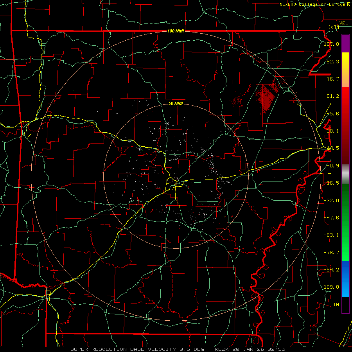
Task: Select the blue segment of color scale
Action: pyautogui.click(x=345, y=278)
